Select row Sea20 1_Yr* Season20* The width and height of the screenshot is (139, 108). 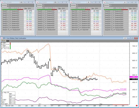pyautogui.click(x=13, y=11)
